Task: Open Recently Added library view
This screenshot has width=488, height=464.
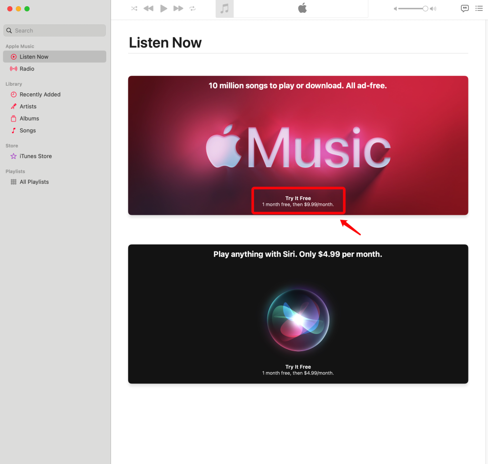Action: click(40, 94)
